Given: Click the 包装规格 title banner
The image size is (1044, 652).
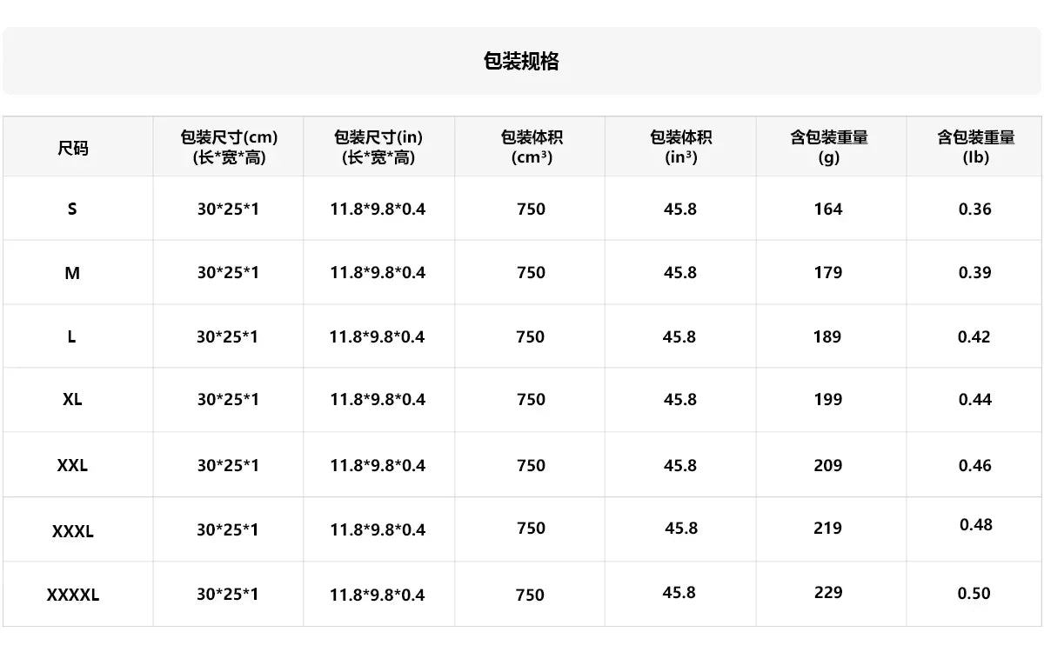Looking at the screenshot, I should click(521, 61).
